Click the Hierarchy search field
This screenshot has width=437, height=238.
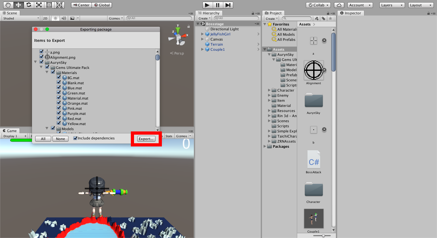(236, 19)
